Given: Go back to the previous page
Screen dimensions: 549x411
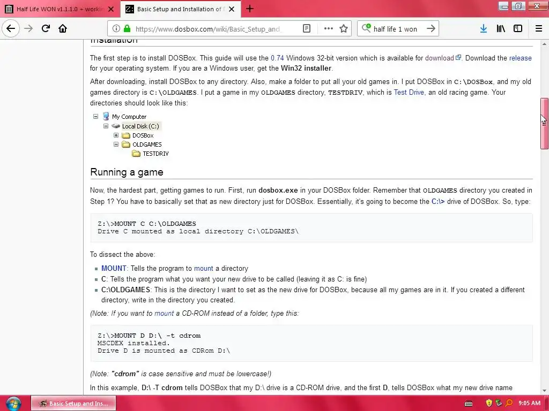Looking at the screenshot, I should (x=11, y=28).
